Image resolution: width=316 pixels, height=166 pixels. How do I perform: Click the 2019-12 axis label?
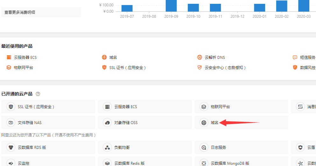point(237,17)
